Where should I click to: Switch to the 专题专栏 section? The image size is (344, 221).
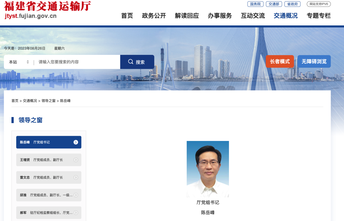click(319, 16)
